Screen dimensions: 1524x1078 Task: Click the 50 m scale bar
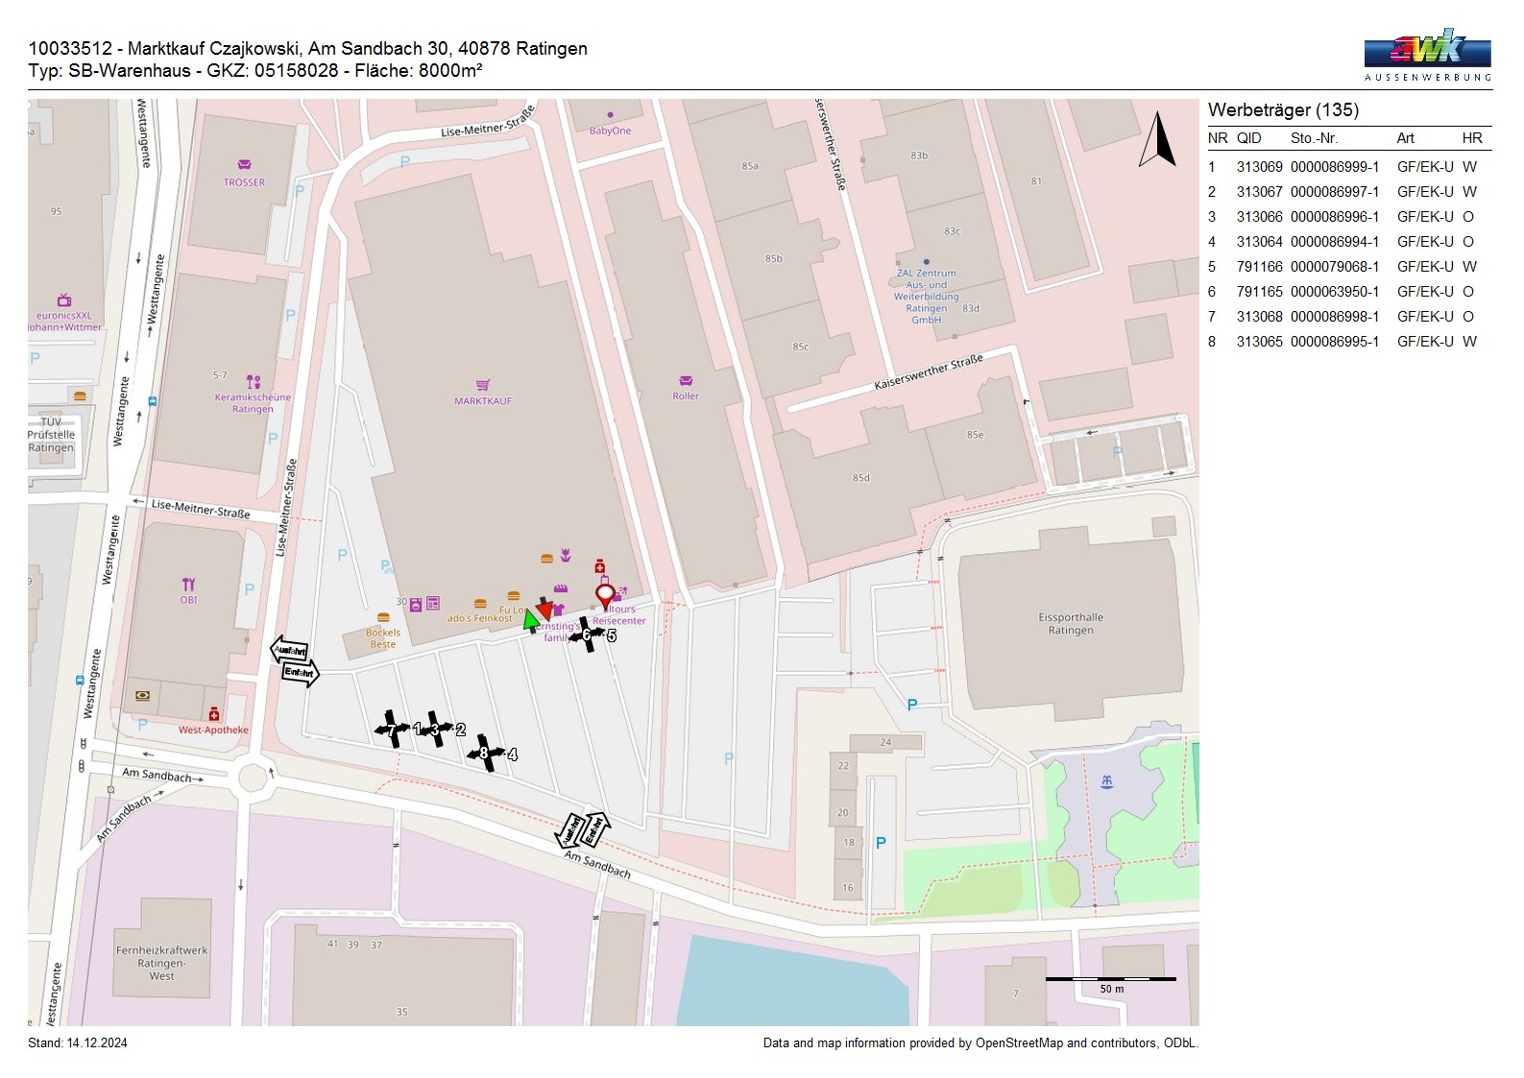pyautogui.click(x=1111, y=979)
